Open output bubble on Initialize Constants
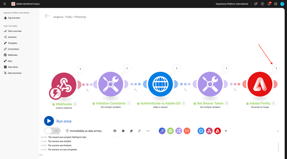 click(127, 68)
